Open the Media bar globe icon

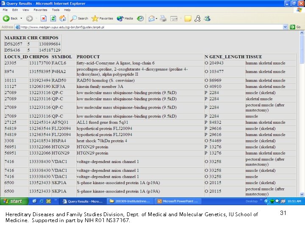(125, 19)
